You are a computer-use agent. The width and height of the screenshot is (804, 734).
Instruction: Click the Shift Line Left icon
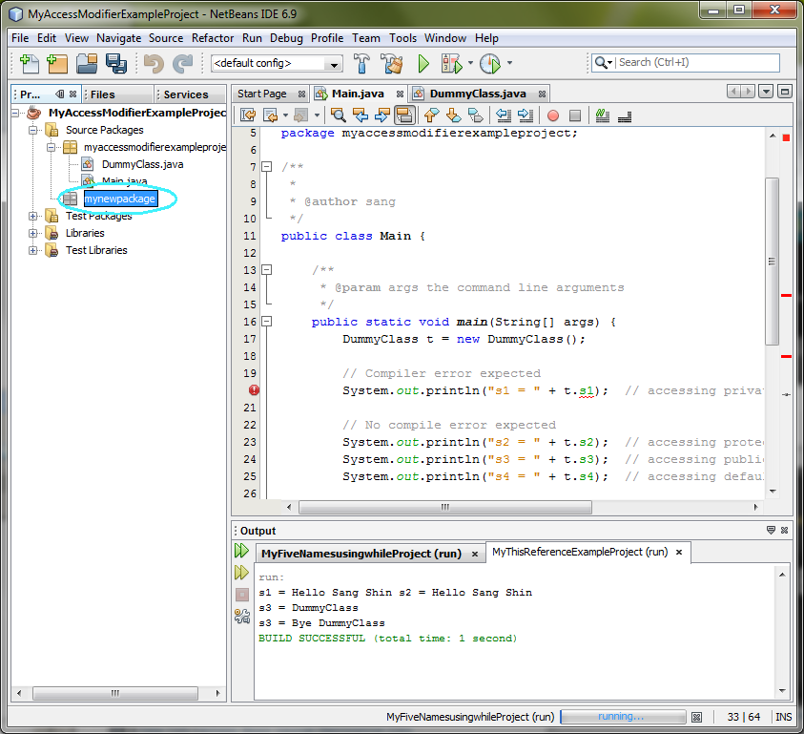point(504,115)
